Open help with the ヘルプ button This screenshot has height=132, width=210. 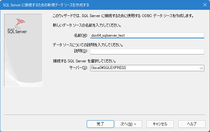[192, 124]
